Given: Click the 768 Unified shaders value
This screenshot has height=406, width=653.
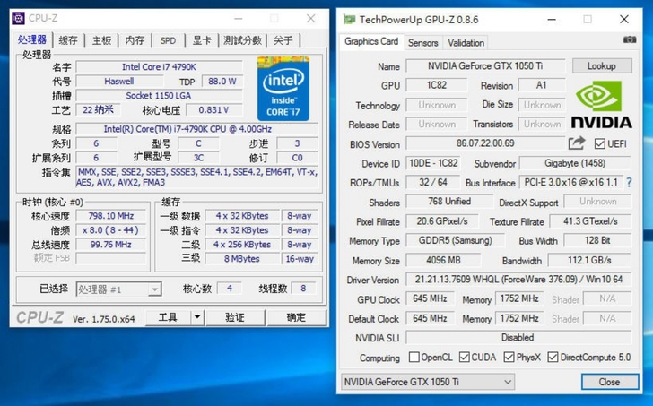Looking at the screenshot, I should click(449, 202).
